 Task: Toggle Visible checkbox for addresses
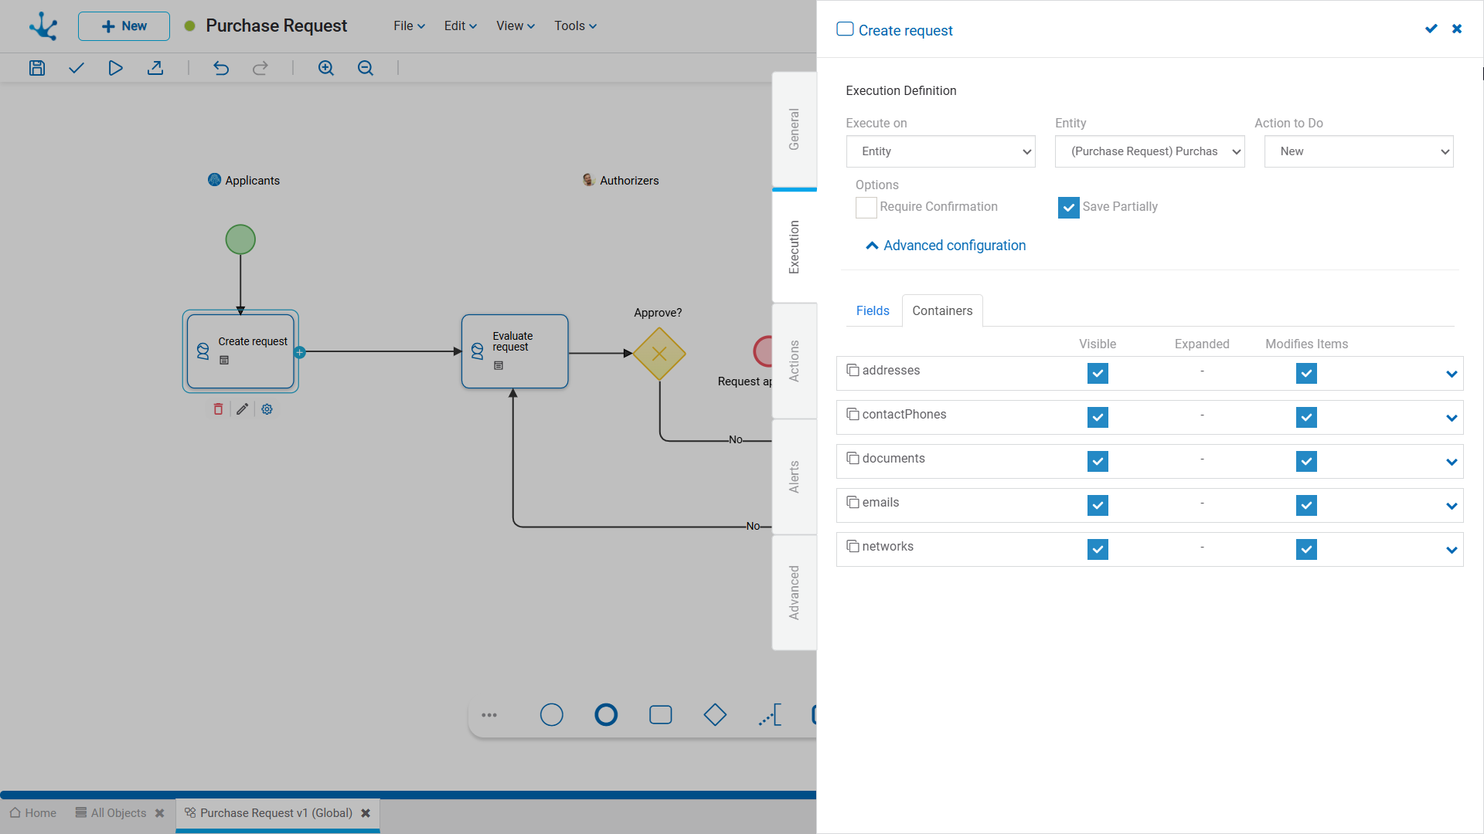coord(1098,374)
